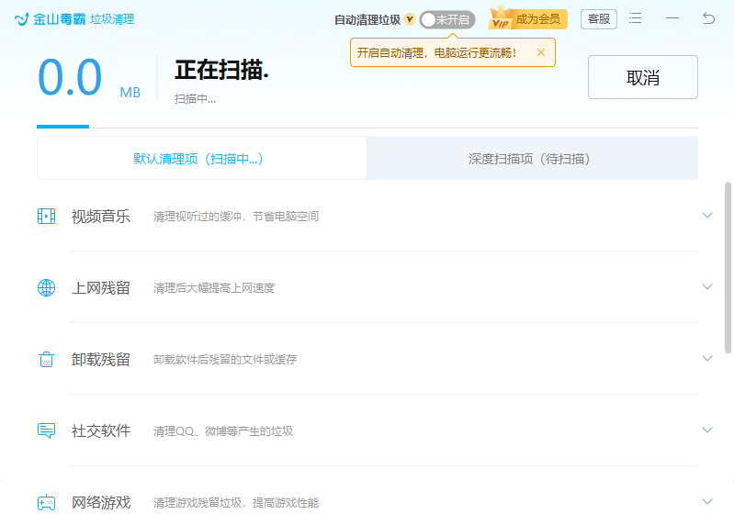734x514 pixels.
Task: Open 客服 customer service
Action: [x=598, y=18]
